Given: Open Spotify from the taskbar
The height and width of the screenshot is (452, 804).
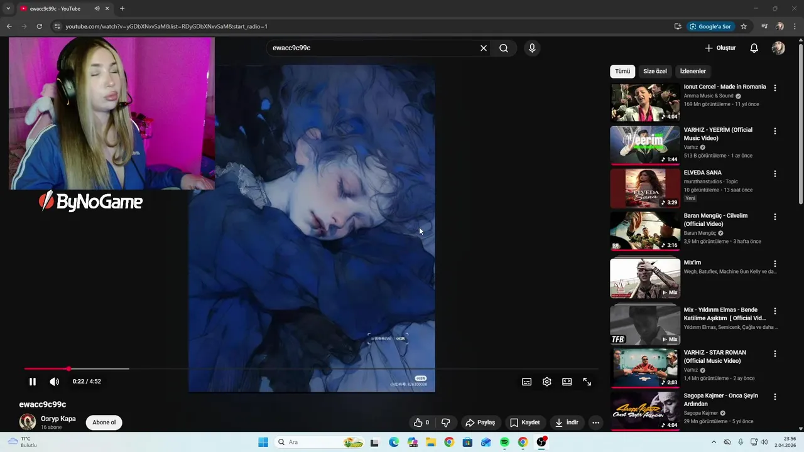Looking at the screenshot, I should coord(504,442).
